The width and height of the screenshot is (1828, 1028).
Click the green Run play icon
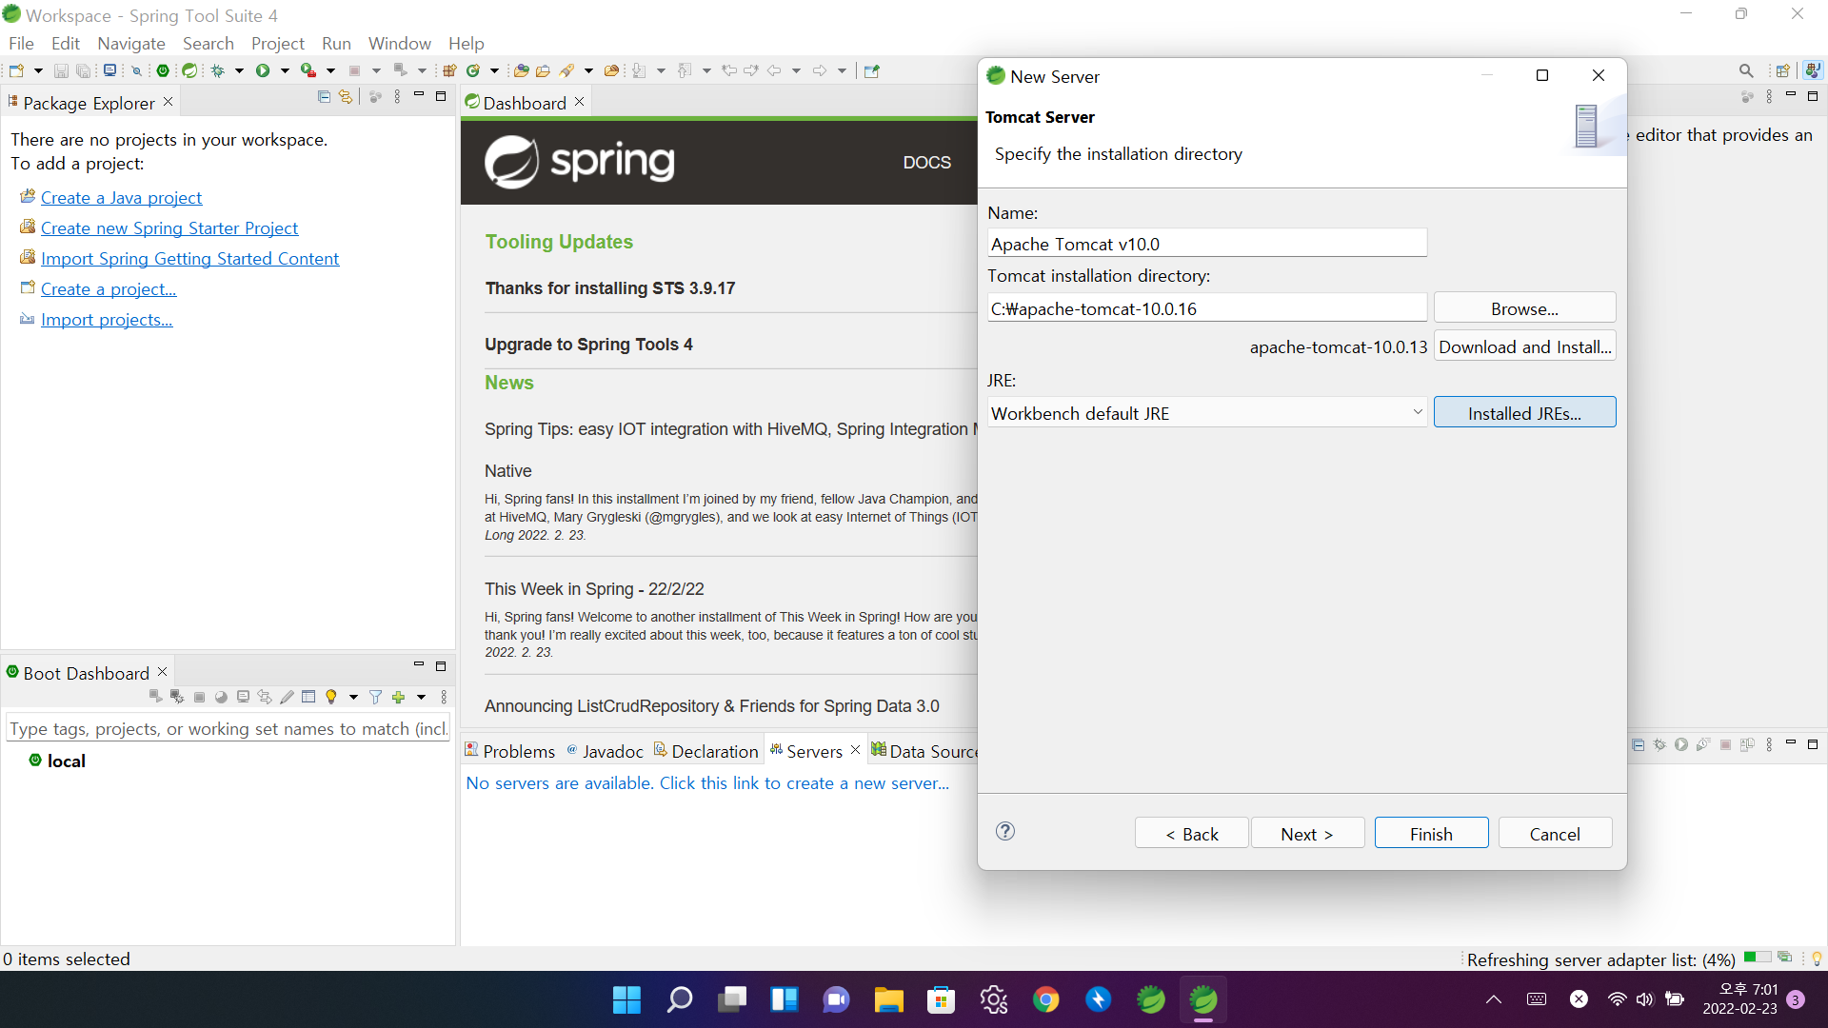[263, 70]
